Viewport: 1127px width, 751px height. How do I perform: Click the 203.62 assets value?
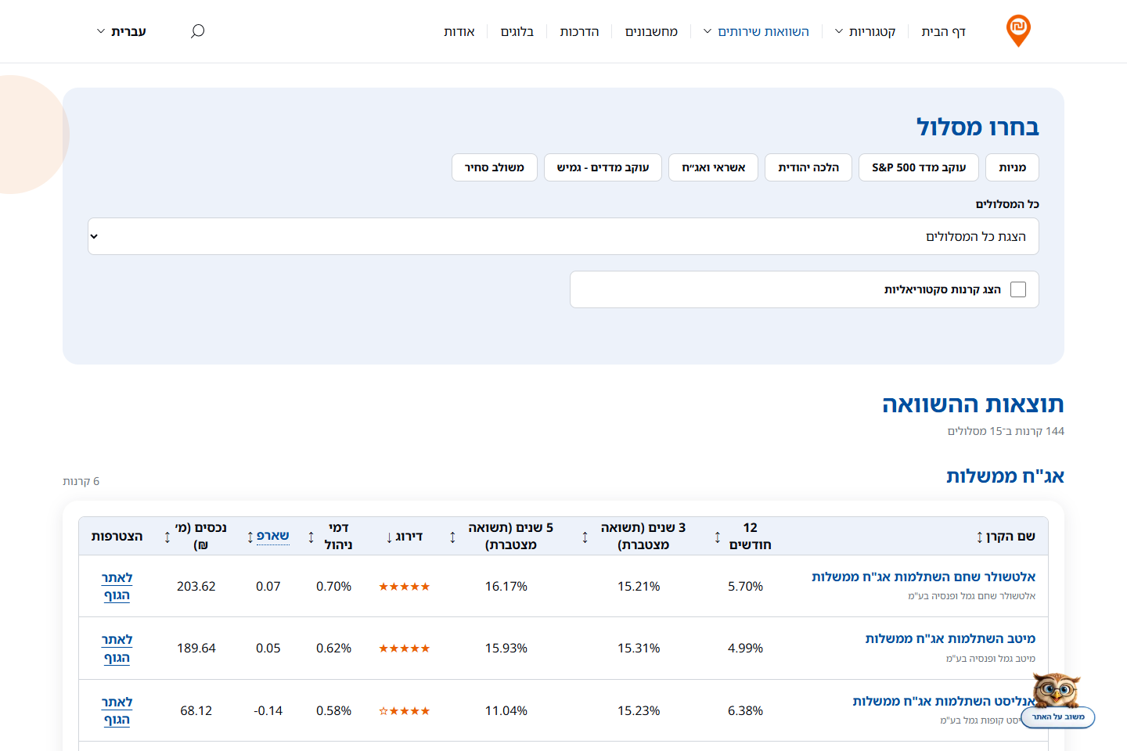[x=196, y=586]
